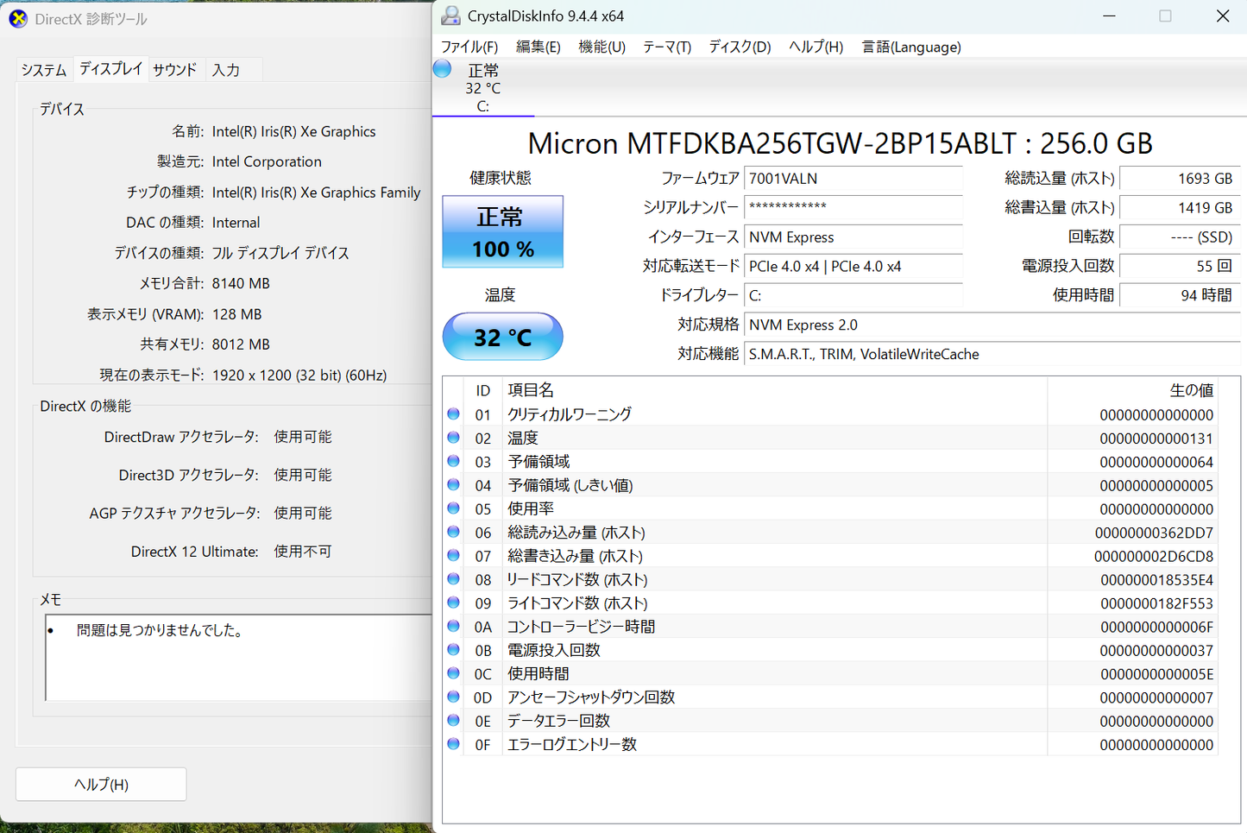The height and width of the screenshot is (833, 1247).
Task: Open the ファイル(F) menu
Action: coord(469,47)
